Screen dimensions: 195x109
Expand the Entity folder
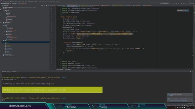click(x=5, y=33)
